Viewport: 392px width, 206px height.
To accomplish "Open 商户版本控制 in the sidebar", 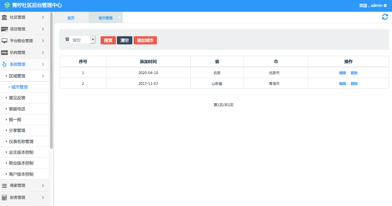I will click(x=21, y=174).
